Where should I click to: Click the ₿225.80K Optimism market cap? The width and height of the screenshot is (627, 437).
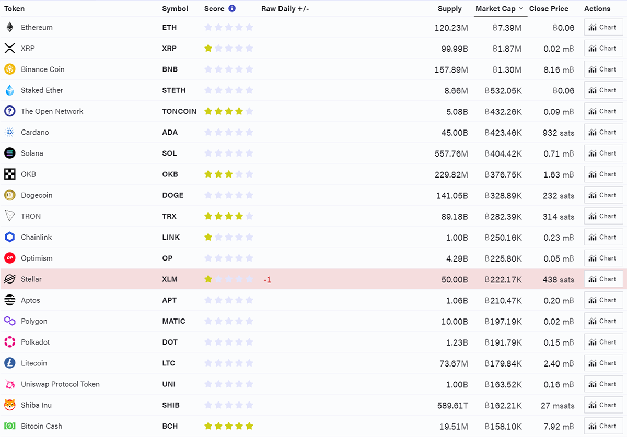point(503,258)
